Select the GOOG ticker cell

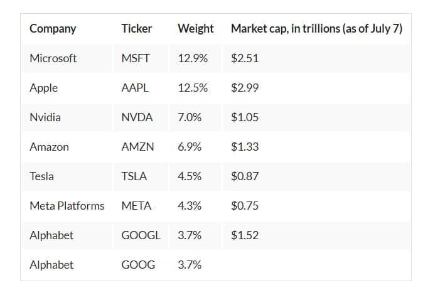[138, 265]
